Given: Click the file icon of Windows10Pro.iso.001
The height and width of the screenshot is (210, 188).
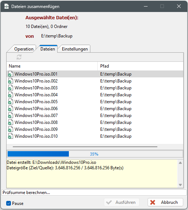Looking at the screenshot, I should pos(11,74).
